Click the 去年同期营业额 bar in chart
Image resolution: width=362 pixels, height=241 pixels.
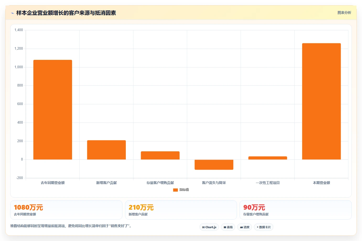pos(53,110)
